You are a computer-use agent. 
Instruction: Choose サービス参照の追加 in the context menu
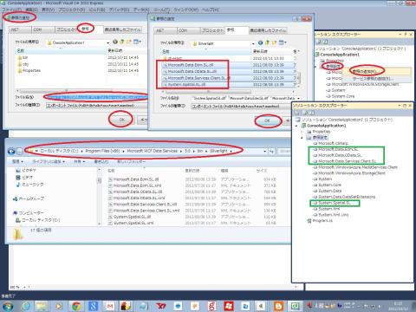click(372, 78)
